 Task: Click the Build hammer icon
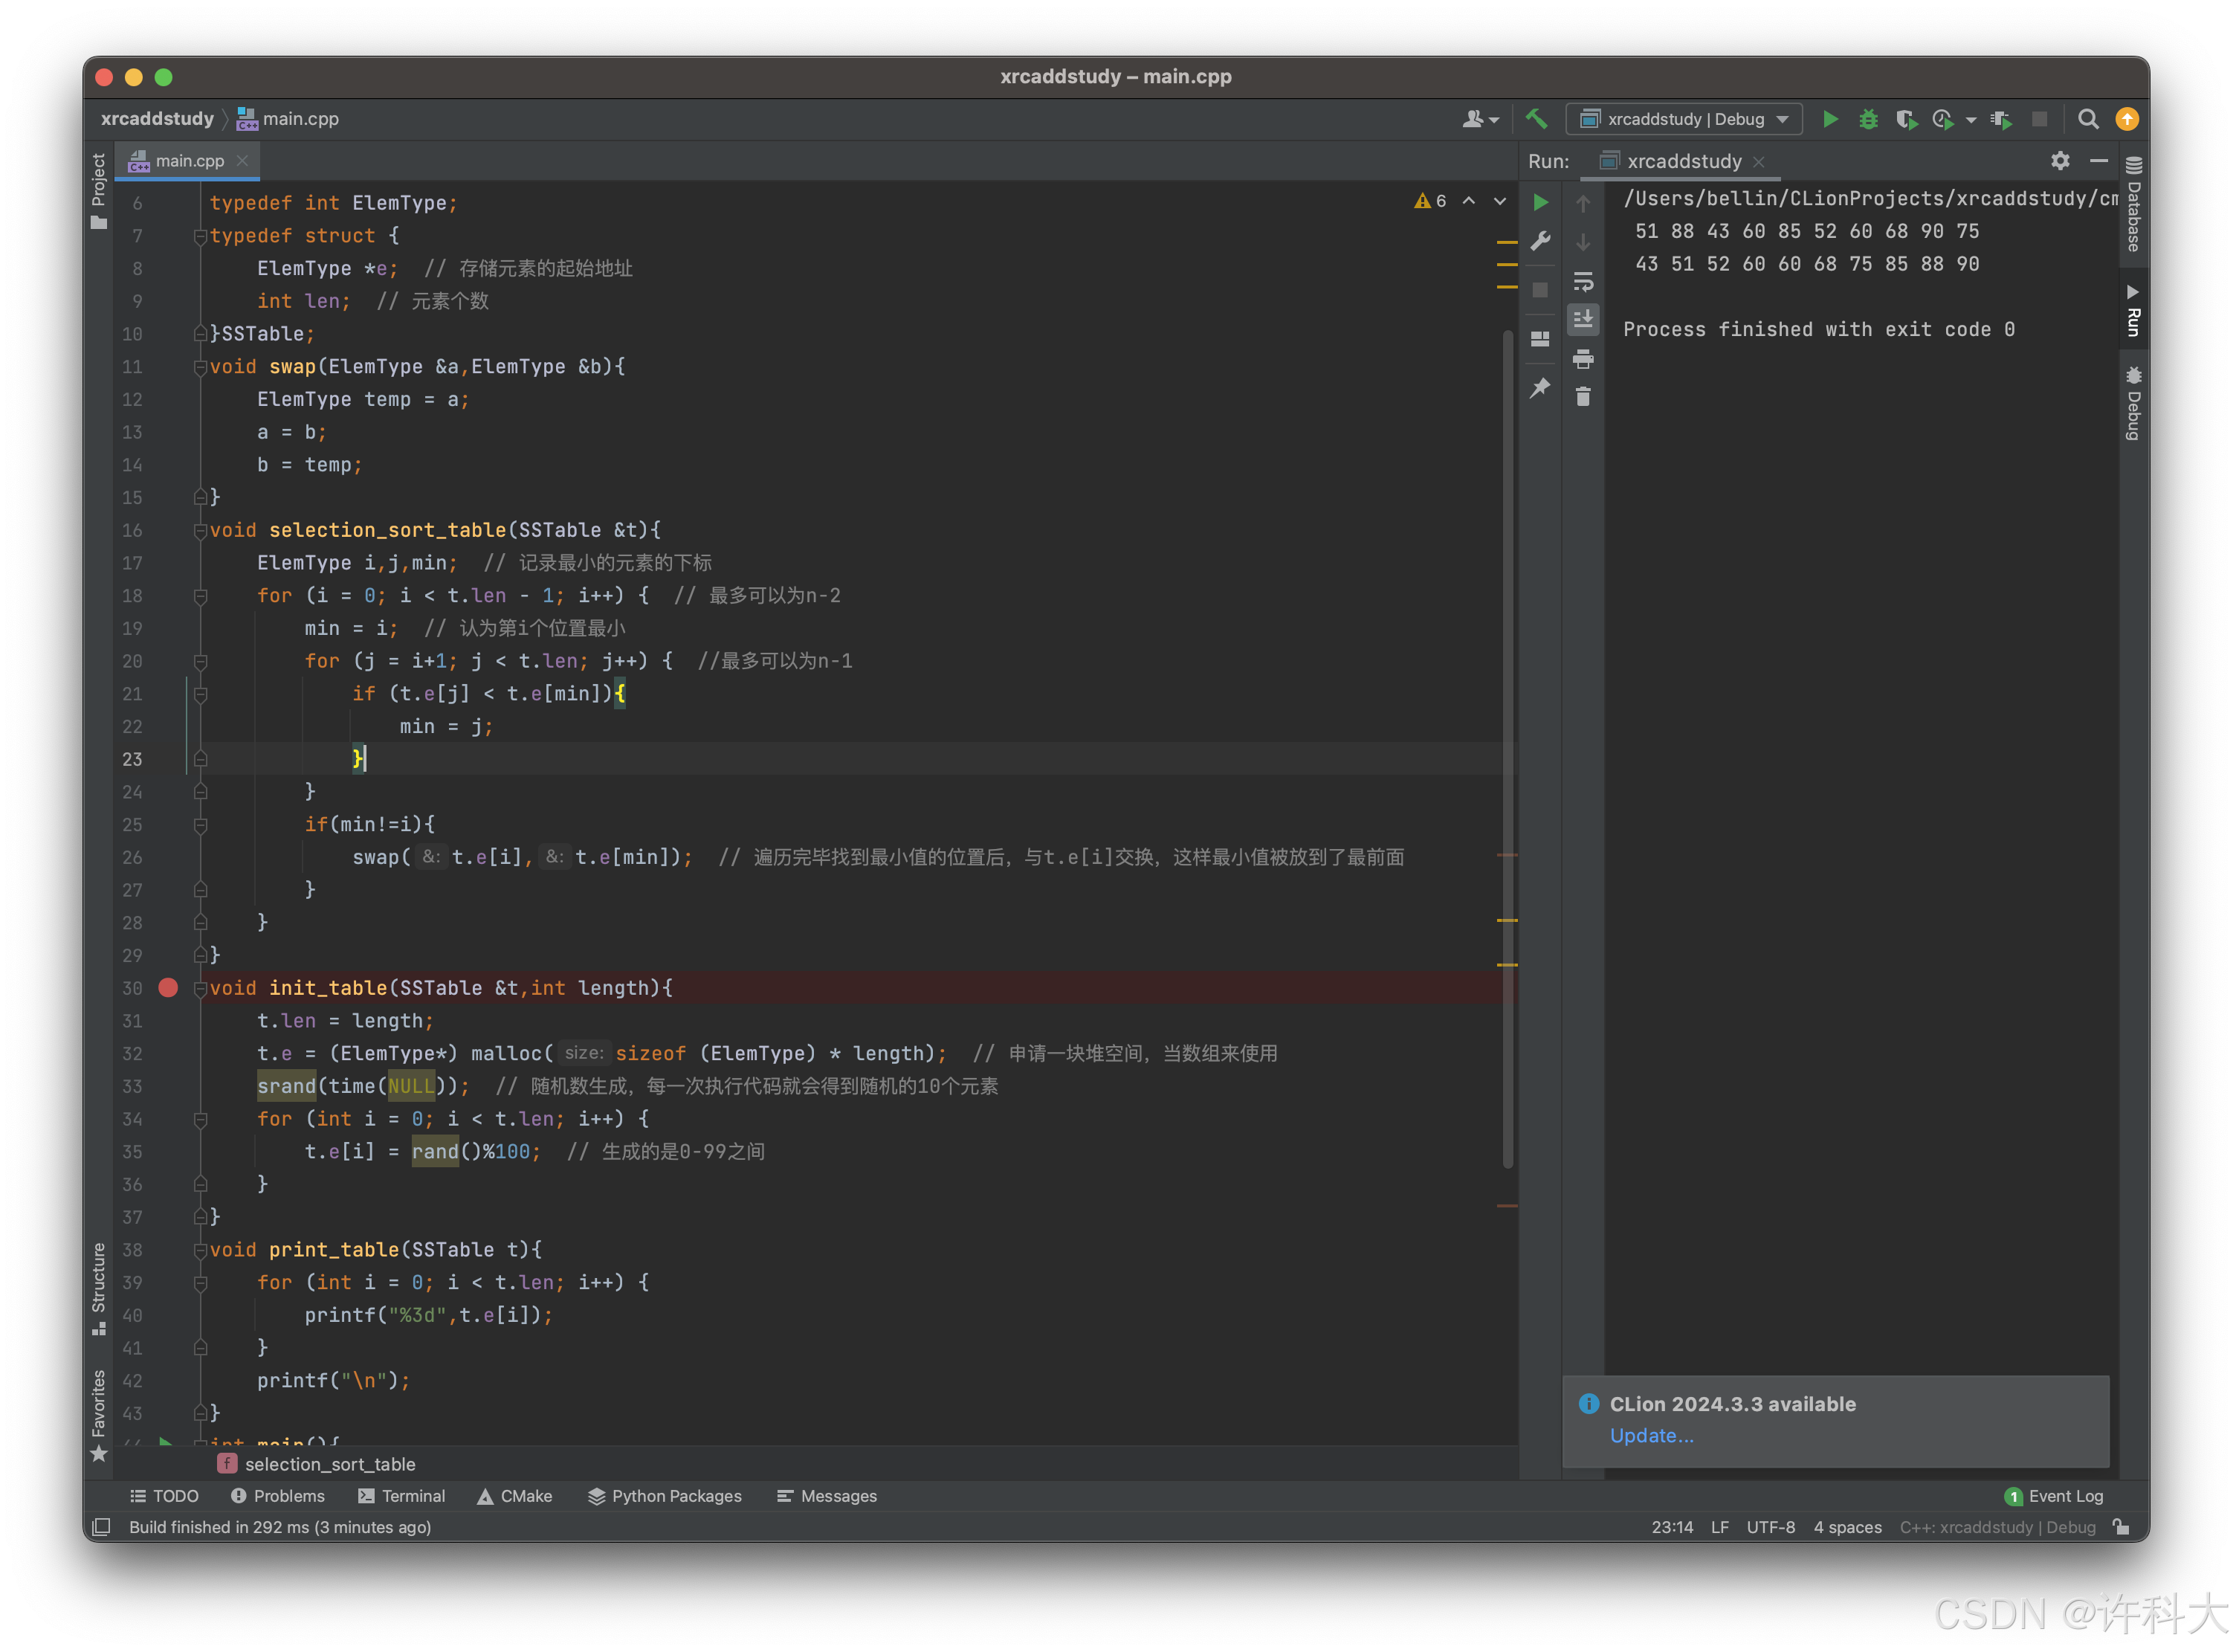click(1536, 119)
